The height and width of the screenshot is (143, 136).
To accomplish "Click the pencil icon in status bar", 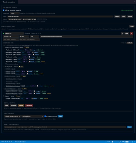I will tap(134, 142).
